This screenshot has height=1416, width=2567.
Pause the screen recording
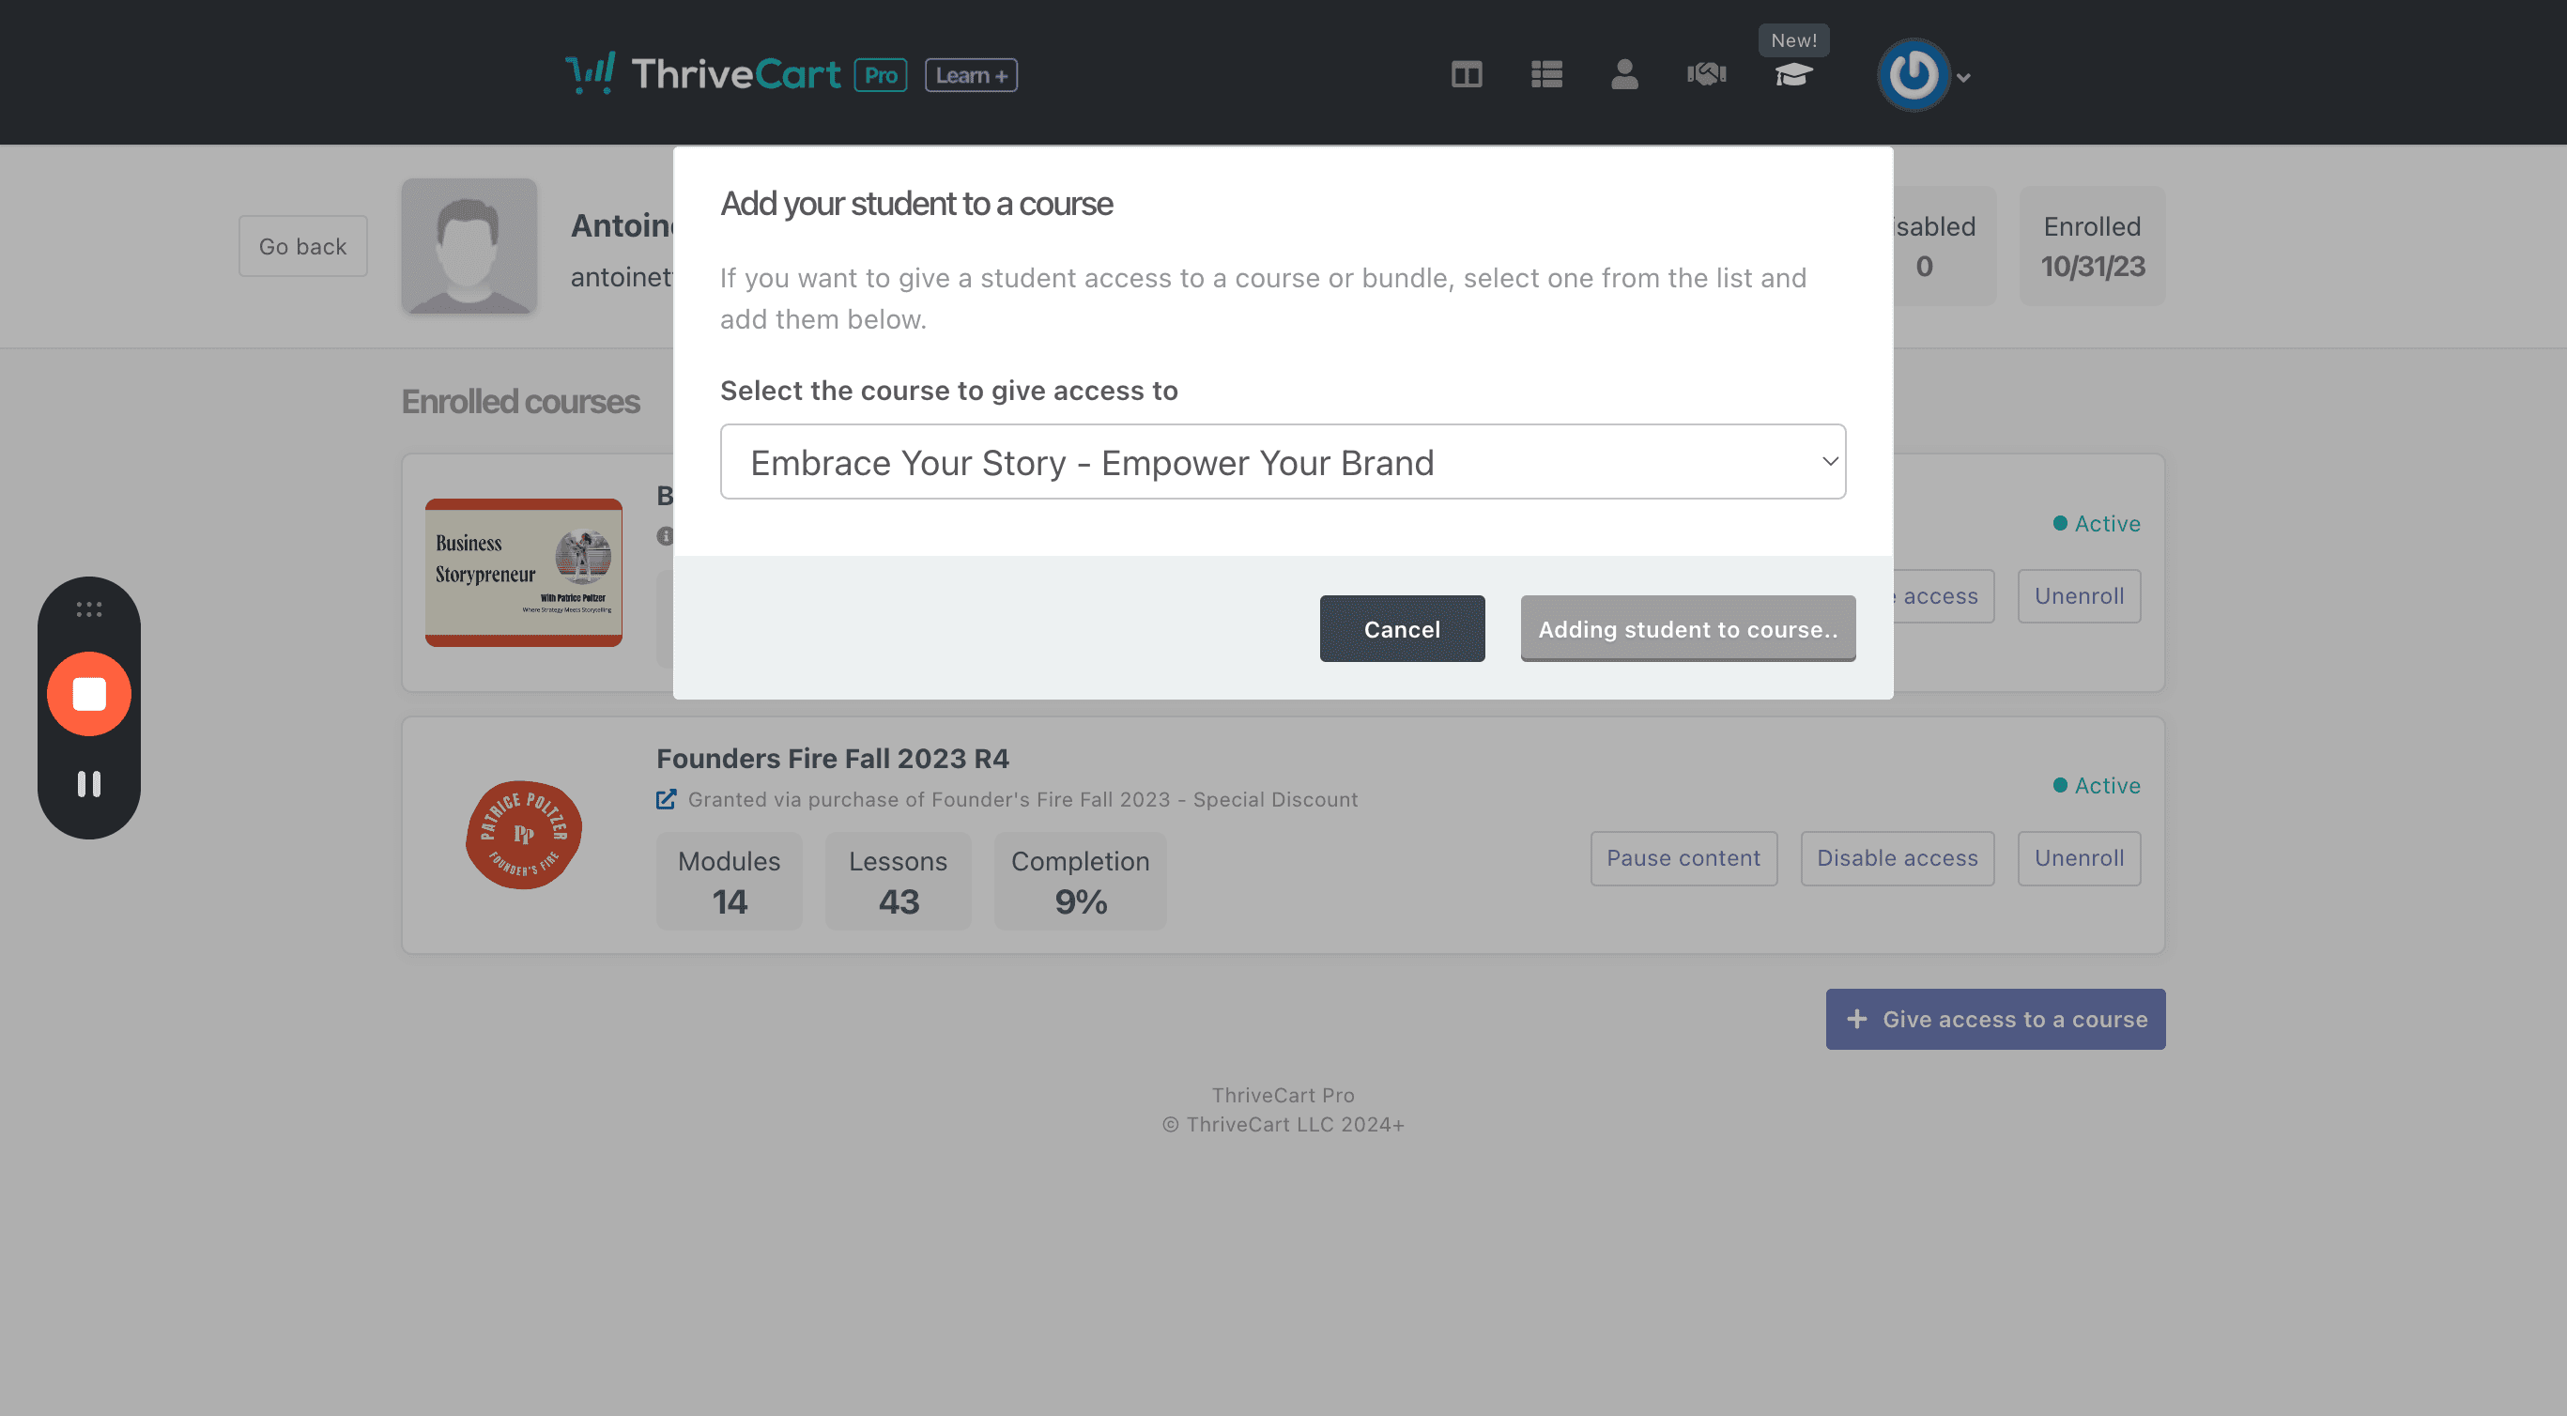click(88, 784)
